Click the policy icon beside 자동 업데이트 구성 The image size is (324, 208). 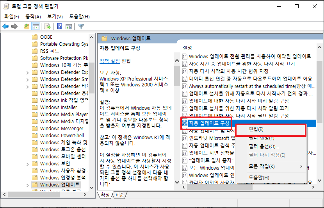tap(185, 123)
